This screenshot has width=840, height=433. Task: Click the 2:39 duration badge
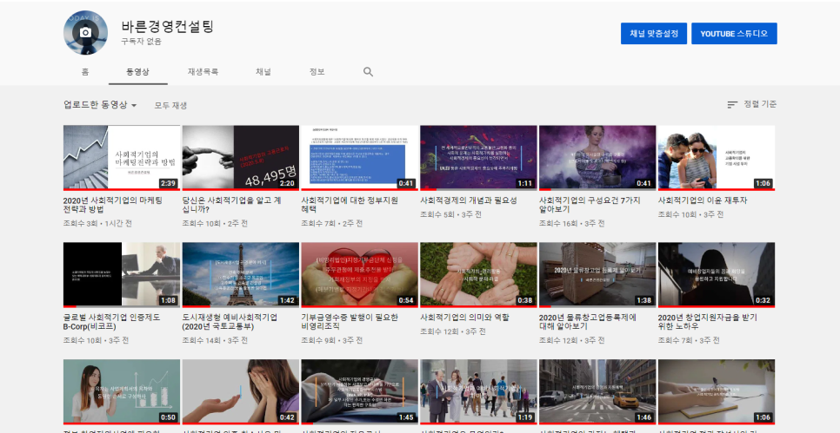[168, 183]
